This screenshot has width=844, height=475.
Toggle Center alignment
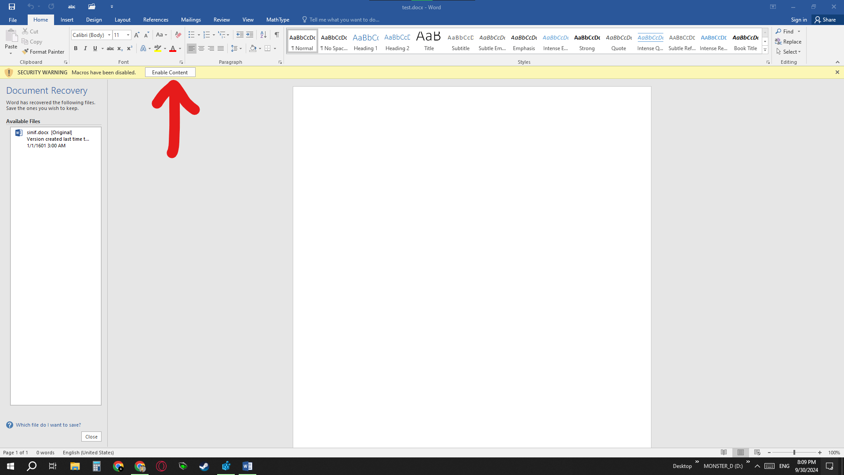point(201,48)
